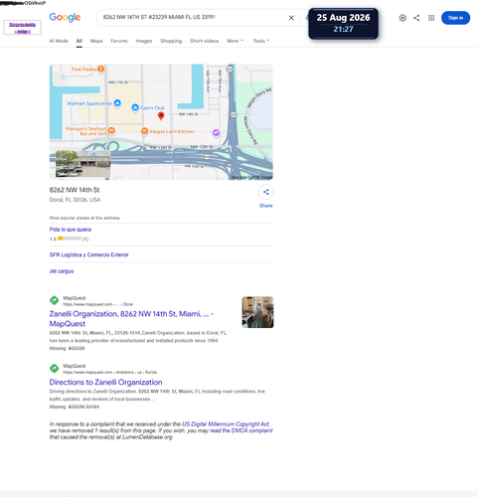This screenshot has height=497, width=483.
Task: Click the Google logo
Action: pyautogui.click(x=65, y=17)
